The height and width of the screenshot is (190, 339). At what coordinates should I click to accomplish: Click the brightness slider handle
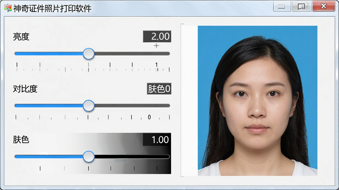89,54
